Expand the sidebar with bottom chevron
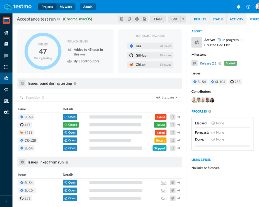This screenshot has width=259, height=207. (x=6, y=201)
